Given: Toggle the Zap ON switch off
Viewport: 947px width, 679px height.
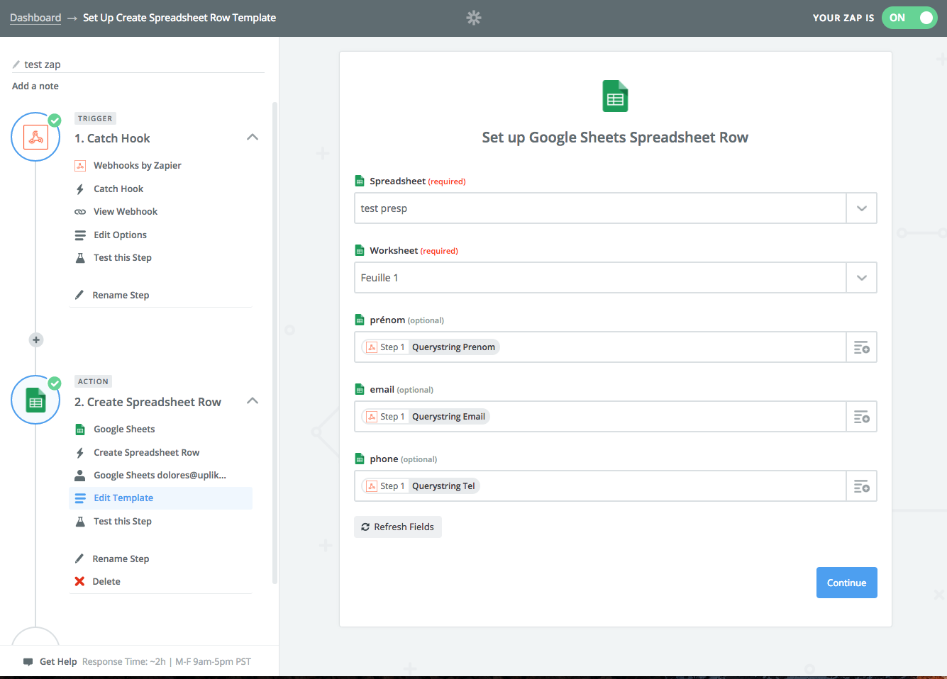Looking at the screenshot, I should tap(909, 18).
